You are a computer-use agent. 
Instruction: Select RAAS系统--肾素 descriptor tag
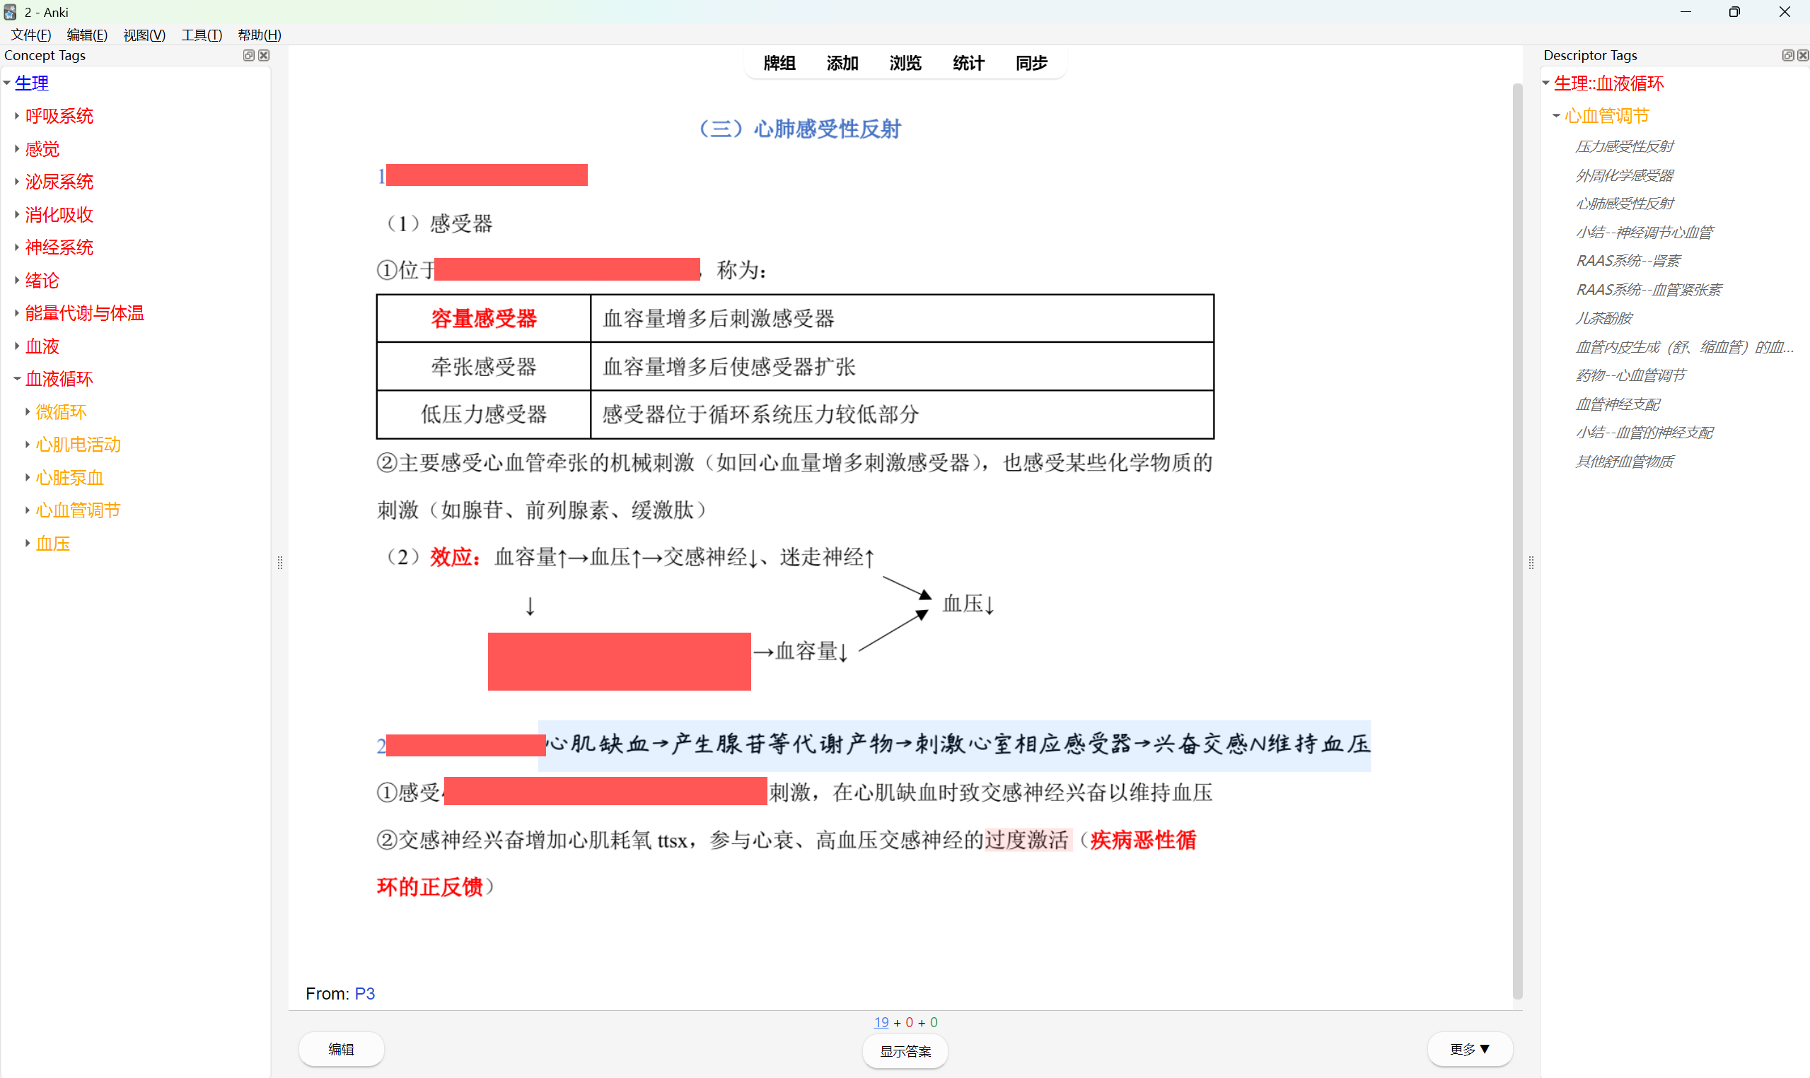pos(1628,260)
